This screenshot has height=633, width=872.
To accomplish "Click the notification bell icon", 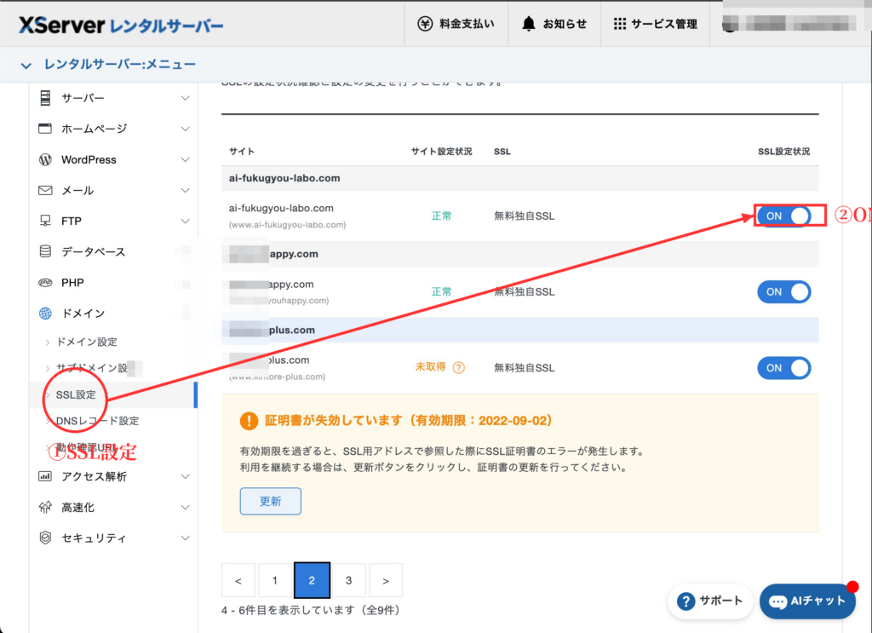I will [x=528, y=24].
